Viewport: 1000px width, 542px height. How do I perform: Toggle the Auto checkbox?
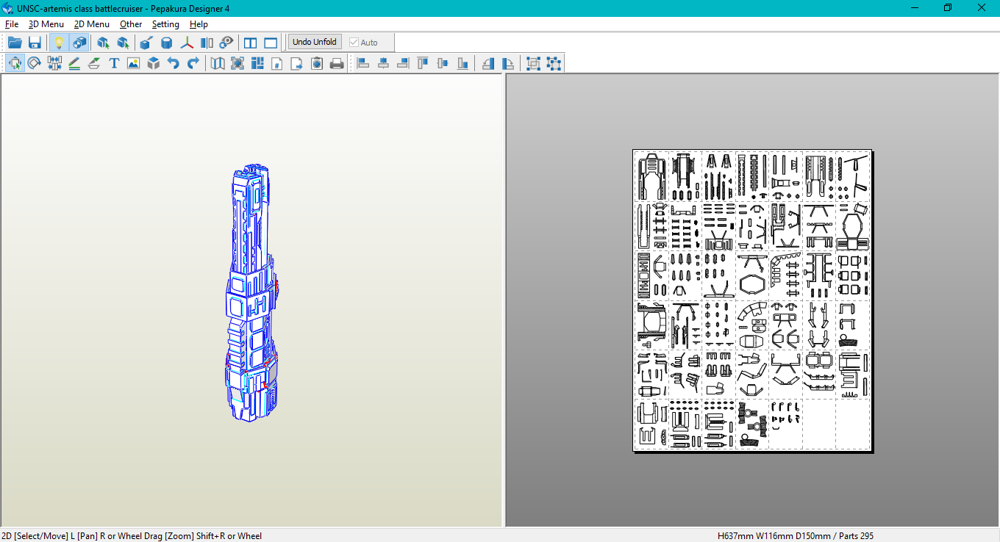pos(354,43)
